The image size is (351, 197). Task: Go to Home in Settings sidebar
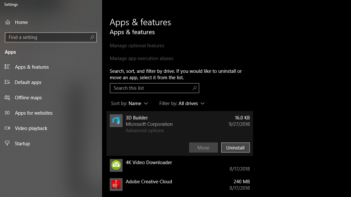[x=21, y=22]
